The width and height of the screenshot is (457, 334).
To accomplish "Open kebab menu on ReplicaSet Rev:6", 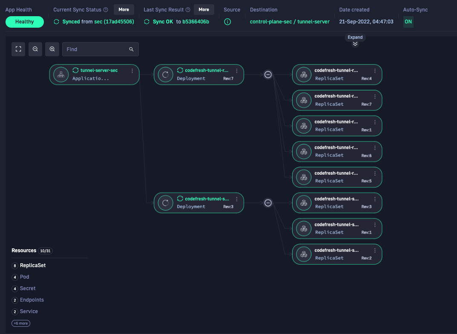I will (375, 148).
